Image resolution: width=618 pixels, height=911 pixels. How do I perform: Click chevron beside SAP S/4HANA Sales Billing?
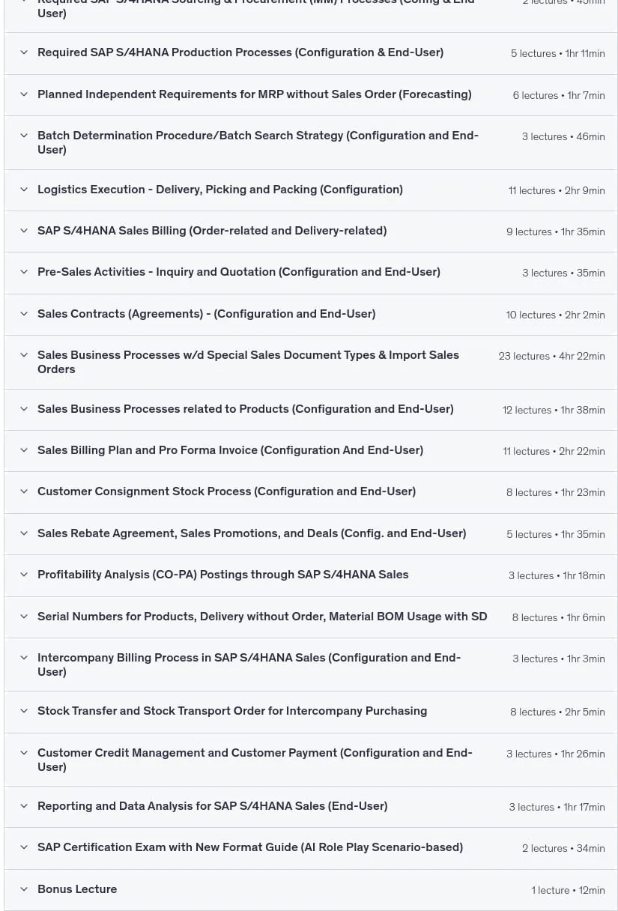pos(24,231)
